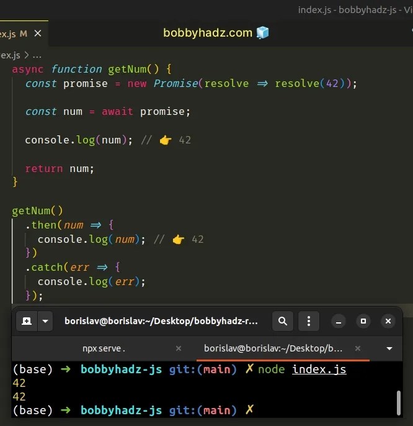Screen dimensions: 413x426
Task: Click the first 42 output line
Action: coord(19,383)
